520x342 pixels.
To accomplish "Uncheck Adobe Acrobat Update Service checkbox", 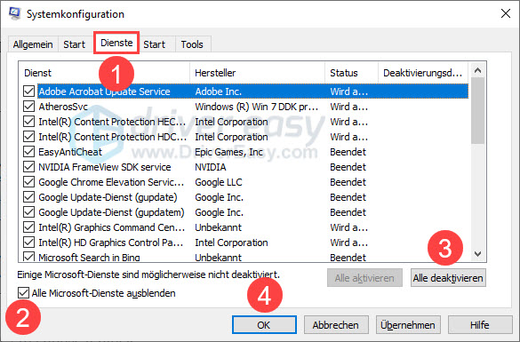I will tap(28, 91).
